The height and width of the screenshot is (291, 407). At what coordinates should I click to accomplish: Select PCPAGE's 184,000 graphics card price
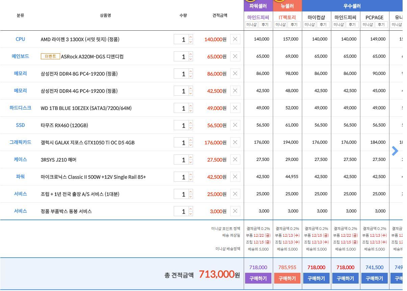click(x=378, y=142)
